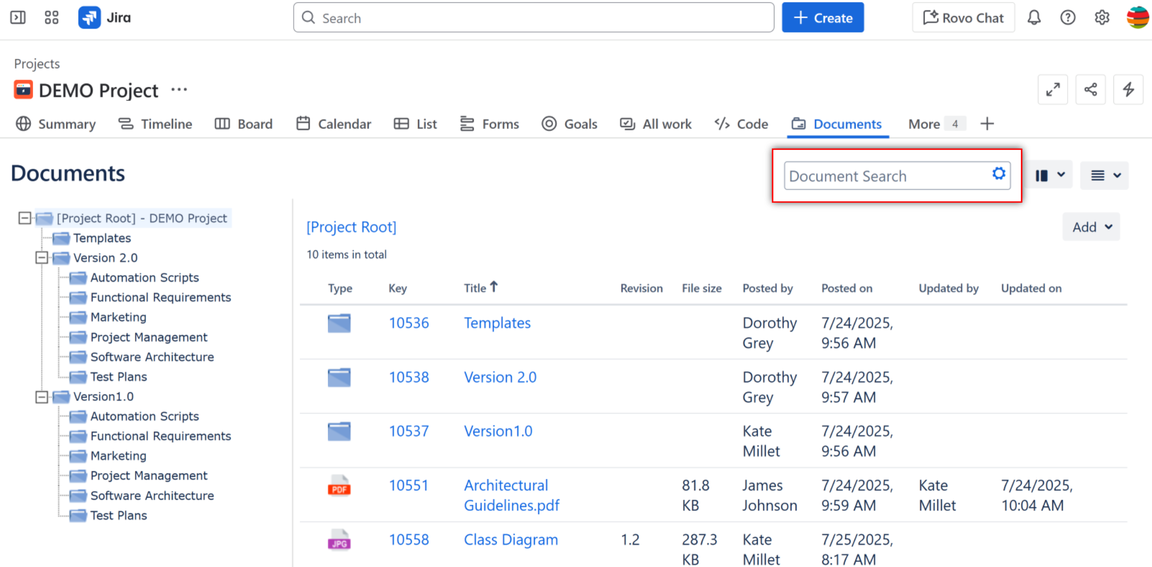Enter full screen with expand icon
The height and width of the screenshot is (567, 1152).
coord(1052,90)
